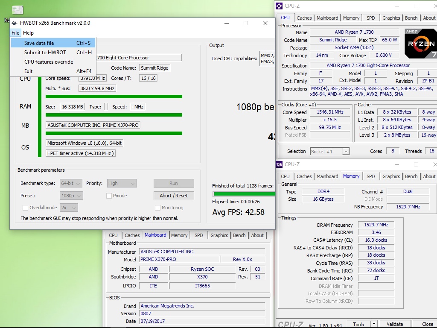This screenshot has height=328, width=437.
Task: Choose Save data file menu entry
Action: 53,43
